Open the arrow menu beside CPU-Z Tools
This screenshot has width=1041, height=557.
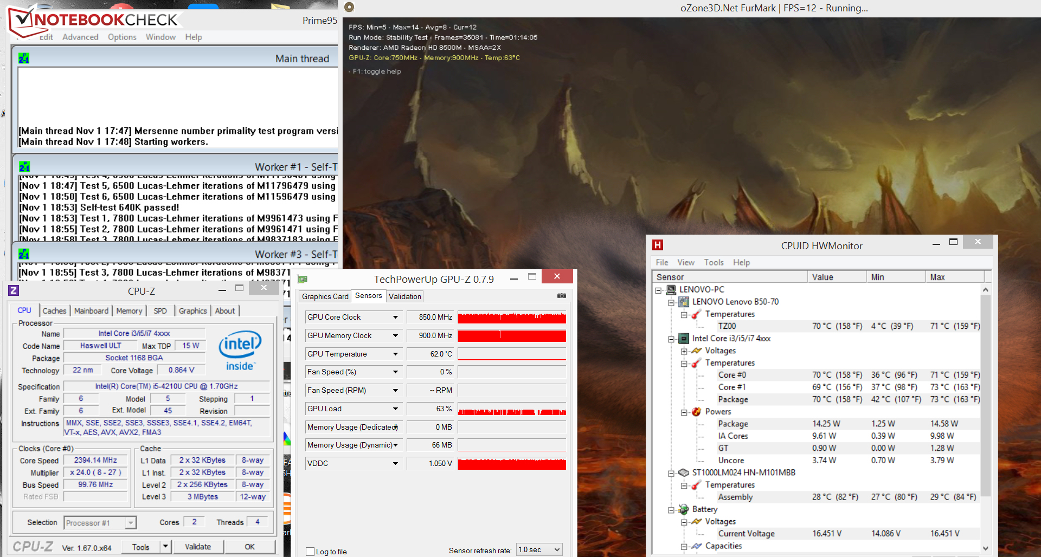pos(166,547)
